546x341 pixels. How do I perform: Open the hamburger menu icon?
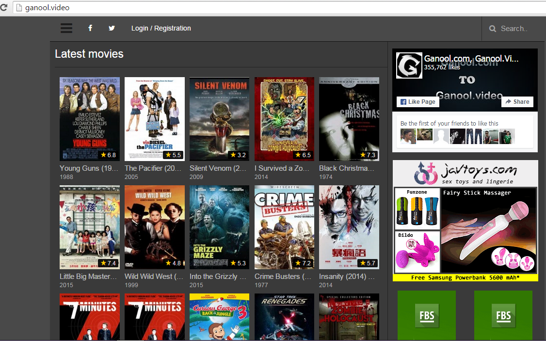tap(66, 28)
